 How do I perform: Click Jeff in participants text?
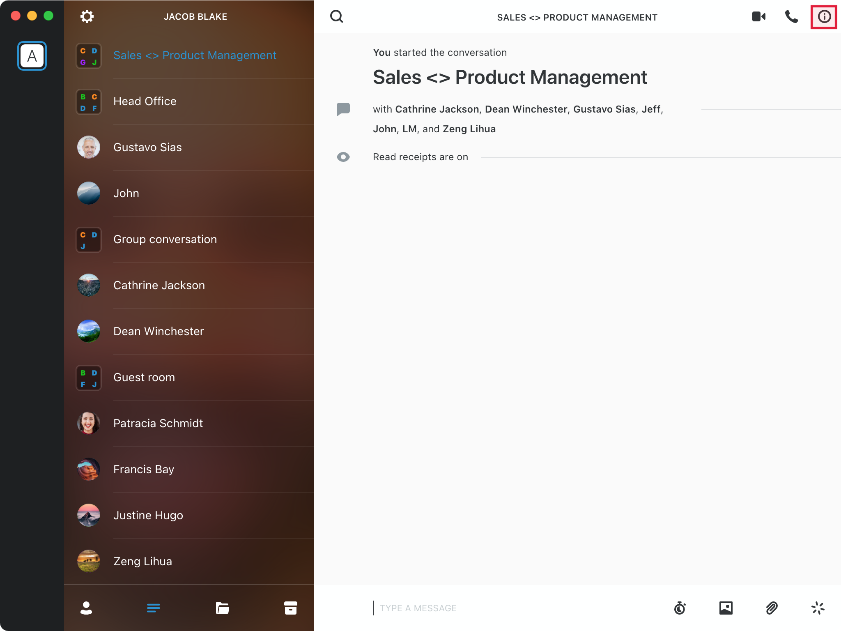click(x=651, y=109)
